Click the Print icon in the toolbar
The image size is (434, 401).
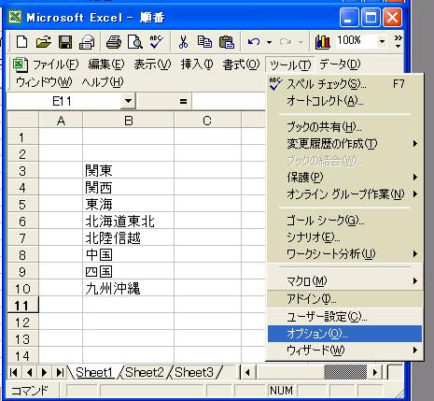click(114, 42)
